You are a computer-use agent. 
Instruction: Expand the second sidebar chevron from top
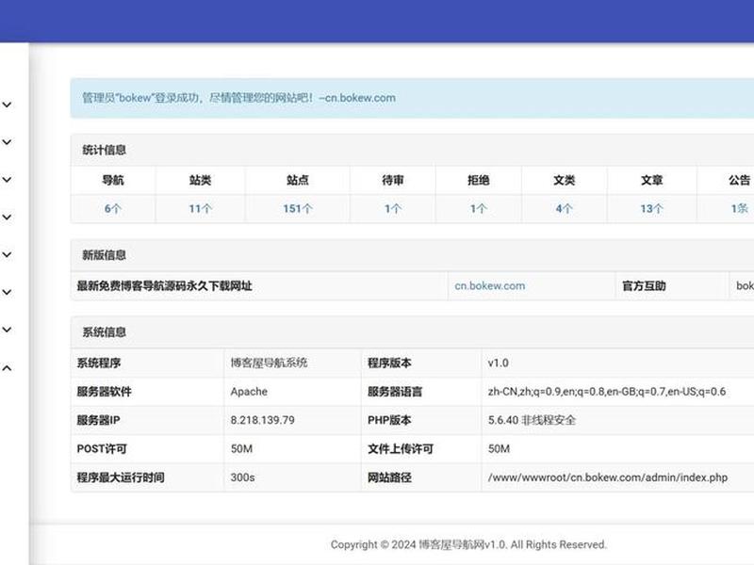pyautogui.click(x=7, y=142)
